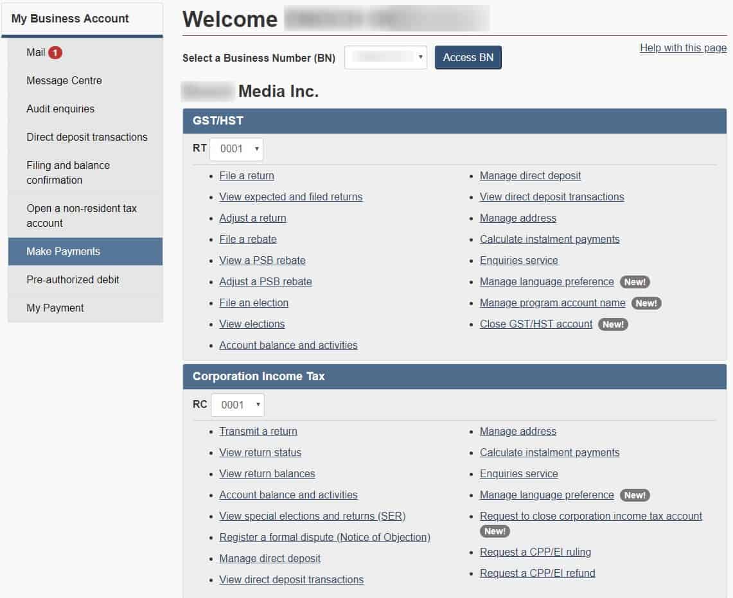Screen dimensions: 733x598
Task: Open Help with this page link
Action: tap(683, 48)
